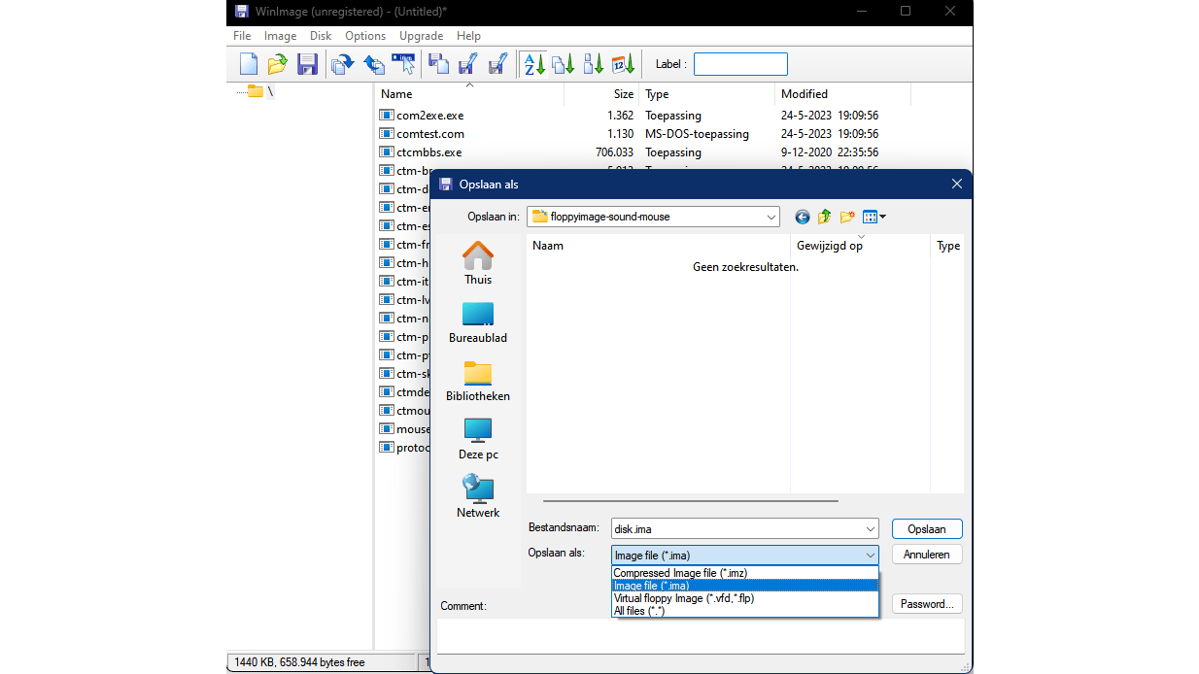
Task: Open the File menu
Action: point(242,36)
